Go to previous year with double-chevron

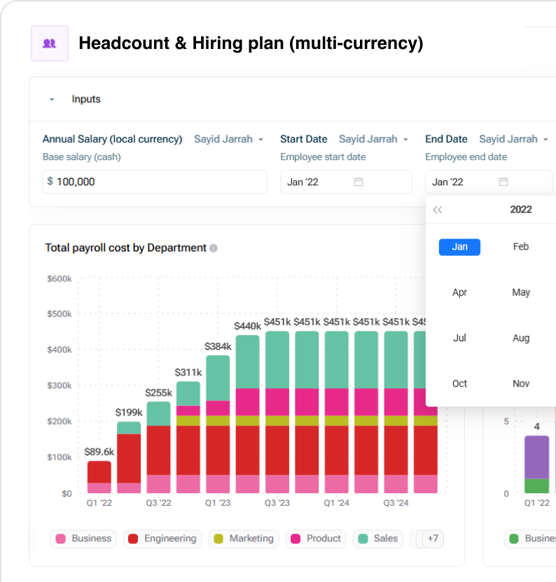pyautogui.click(x=438, y=210)
